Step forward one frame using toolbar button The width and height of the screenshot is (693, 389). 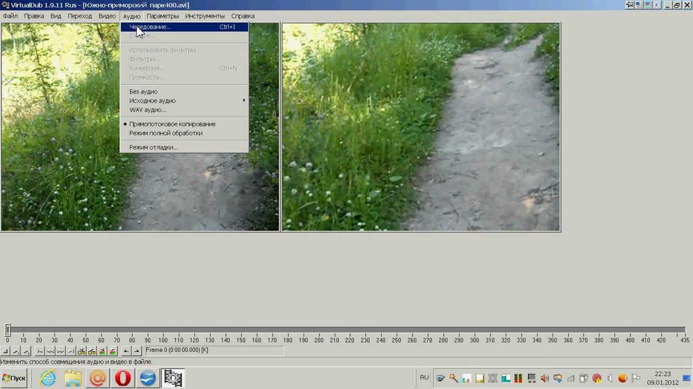60,351
